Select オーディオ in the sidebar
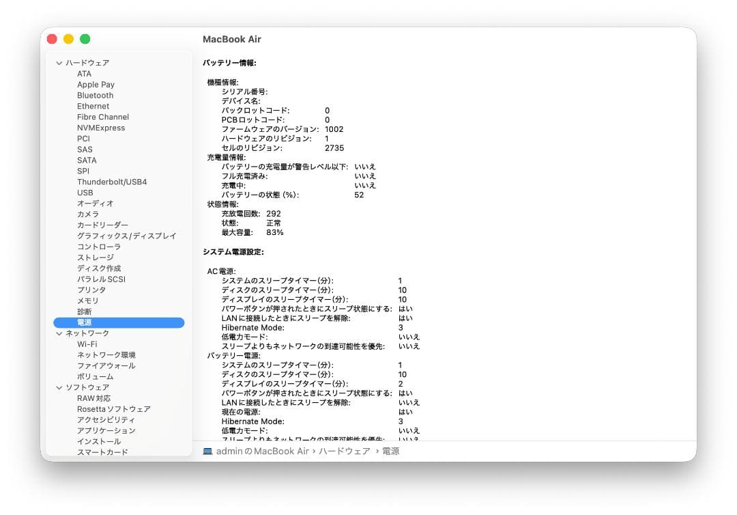 click(96, 204)
